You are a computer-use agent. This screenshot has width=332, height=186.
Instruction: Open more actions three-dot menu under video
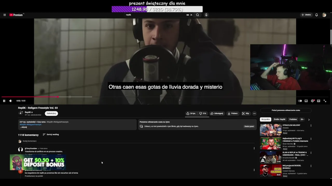point(254,113)
